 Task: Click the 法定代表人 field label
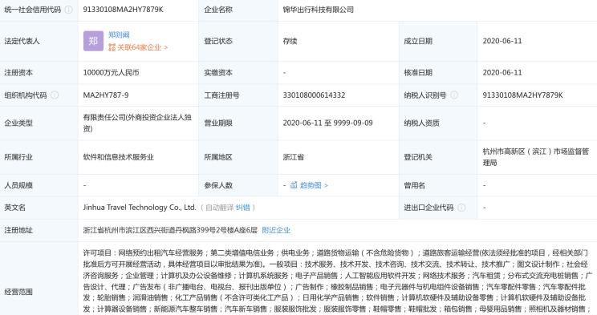tap(22, 41)
